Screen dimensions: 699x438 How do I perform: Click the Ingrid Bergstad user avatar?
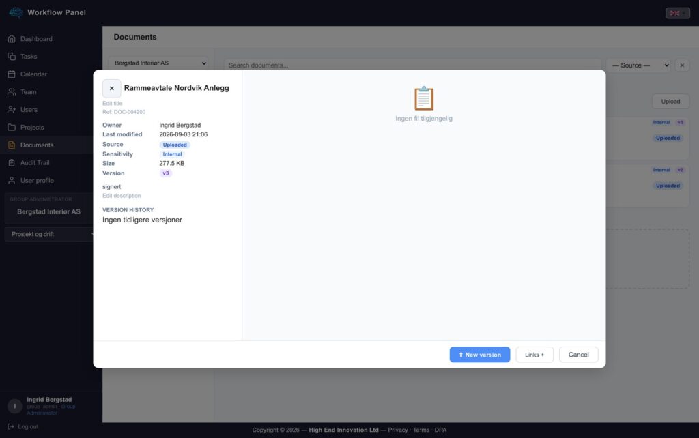(x=15, y=406)
